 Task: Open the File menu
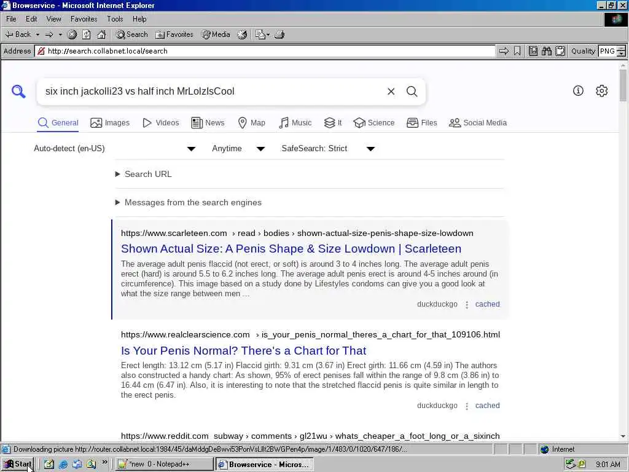pyautogui.click(x=11, y=19)
